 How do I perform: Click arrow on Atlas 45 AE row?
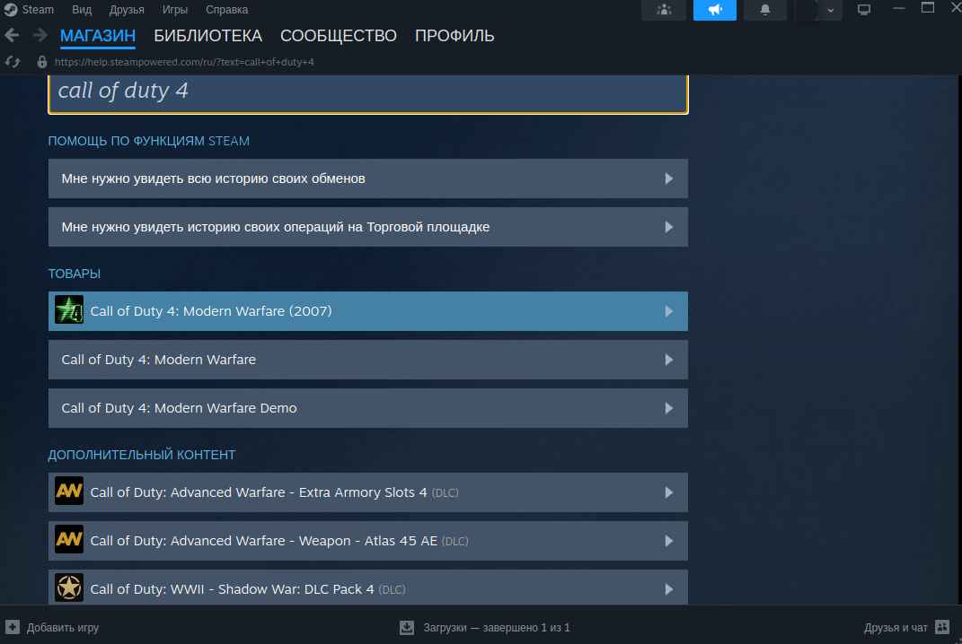tap(669, 541)
